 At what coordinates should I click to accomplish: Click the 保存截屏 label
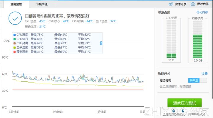(x=203, y=4)
